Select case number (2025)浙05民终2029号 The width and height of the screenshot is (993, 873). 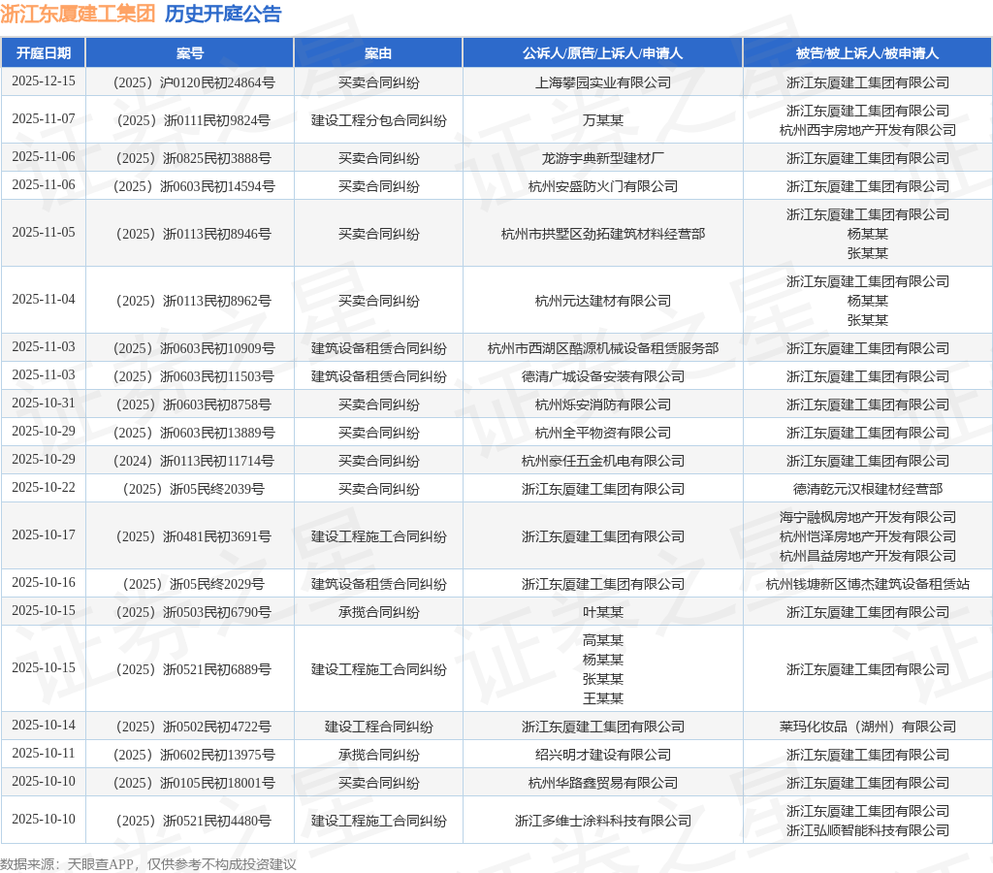tap(194, 584)
